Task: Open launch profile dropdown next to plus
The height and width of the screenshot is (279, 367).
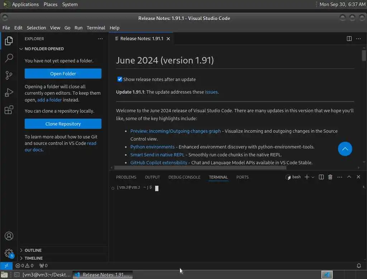Action: [313, 177]
